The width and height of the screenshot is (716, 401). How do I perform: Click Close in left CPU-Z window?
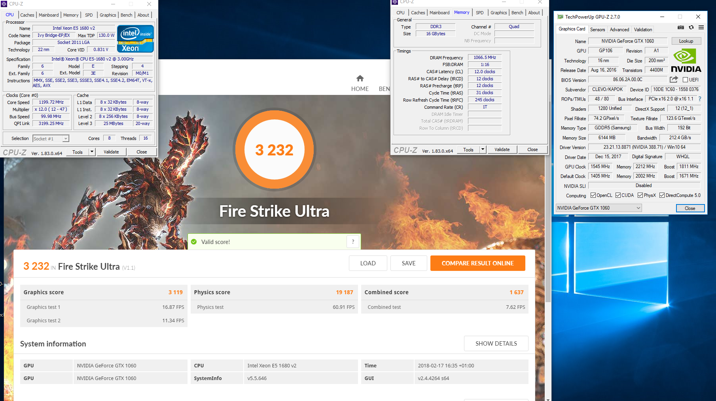coord(142,152)
